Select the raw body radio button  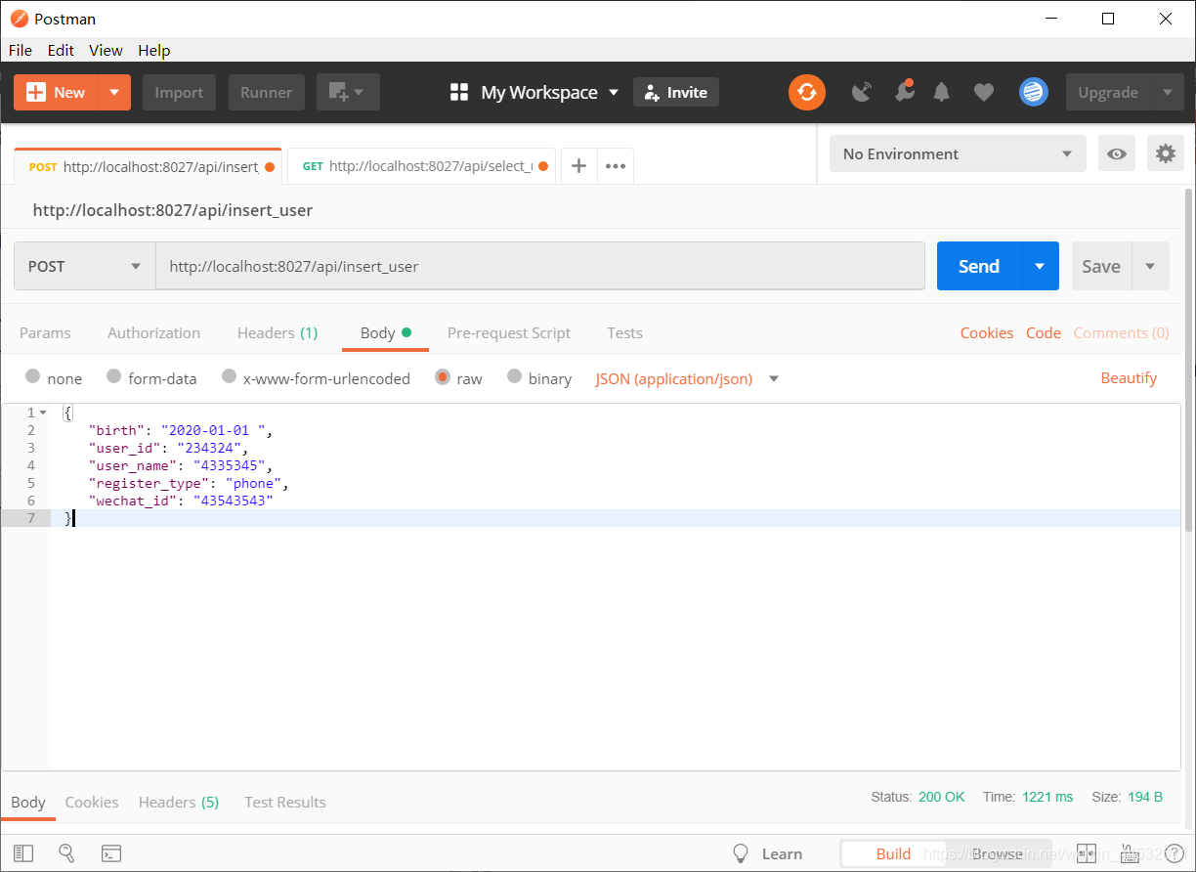[x=443, y=378]
